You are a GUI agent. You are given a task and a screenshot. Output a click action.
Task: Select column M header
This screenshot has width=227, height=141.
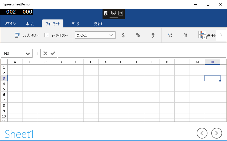tap(197, 62)
